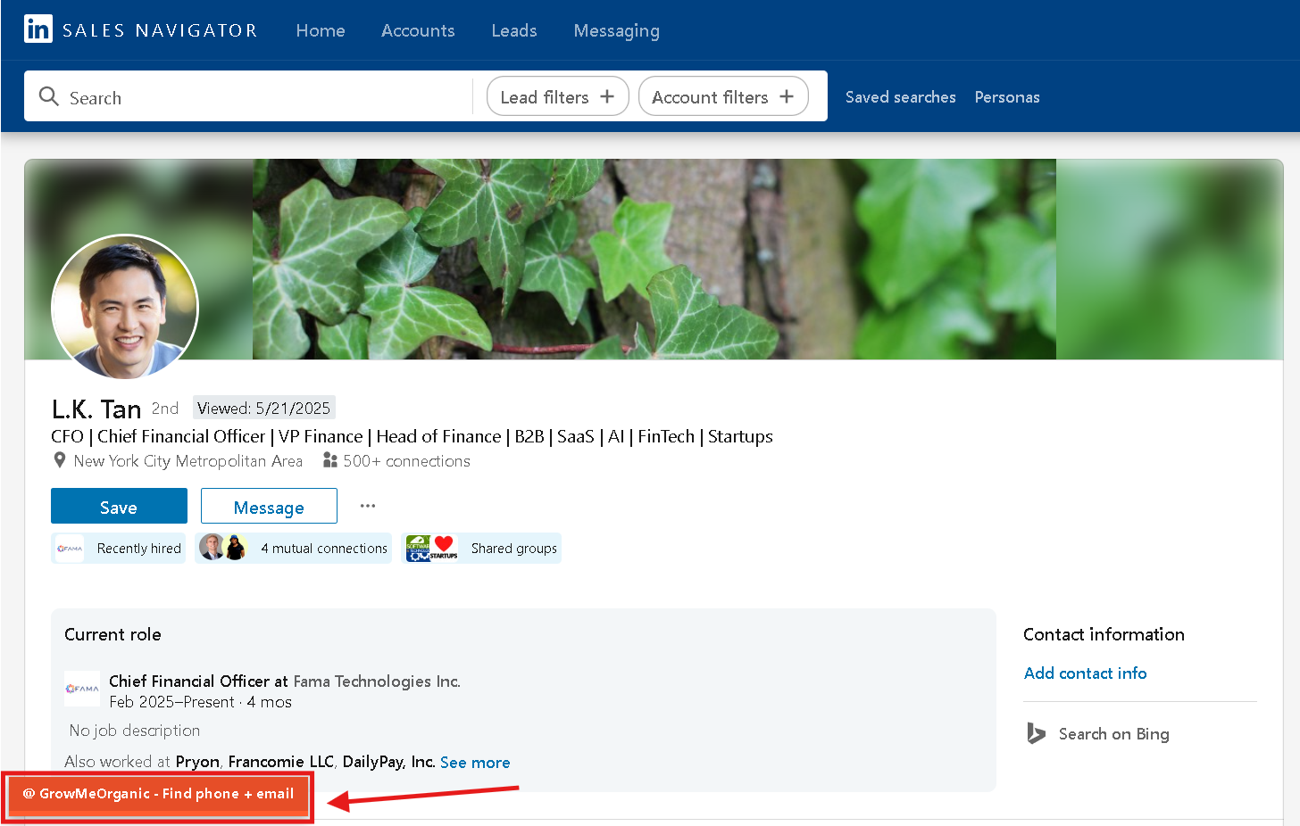Click Search on Bing
Screen dimensions: 1300x826
1113,733
